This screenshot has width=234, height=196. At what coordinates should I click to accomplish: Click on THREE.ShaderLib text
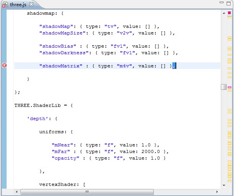point(38,105)
